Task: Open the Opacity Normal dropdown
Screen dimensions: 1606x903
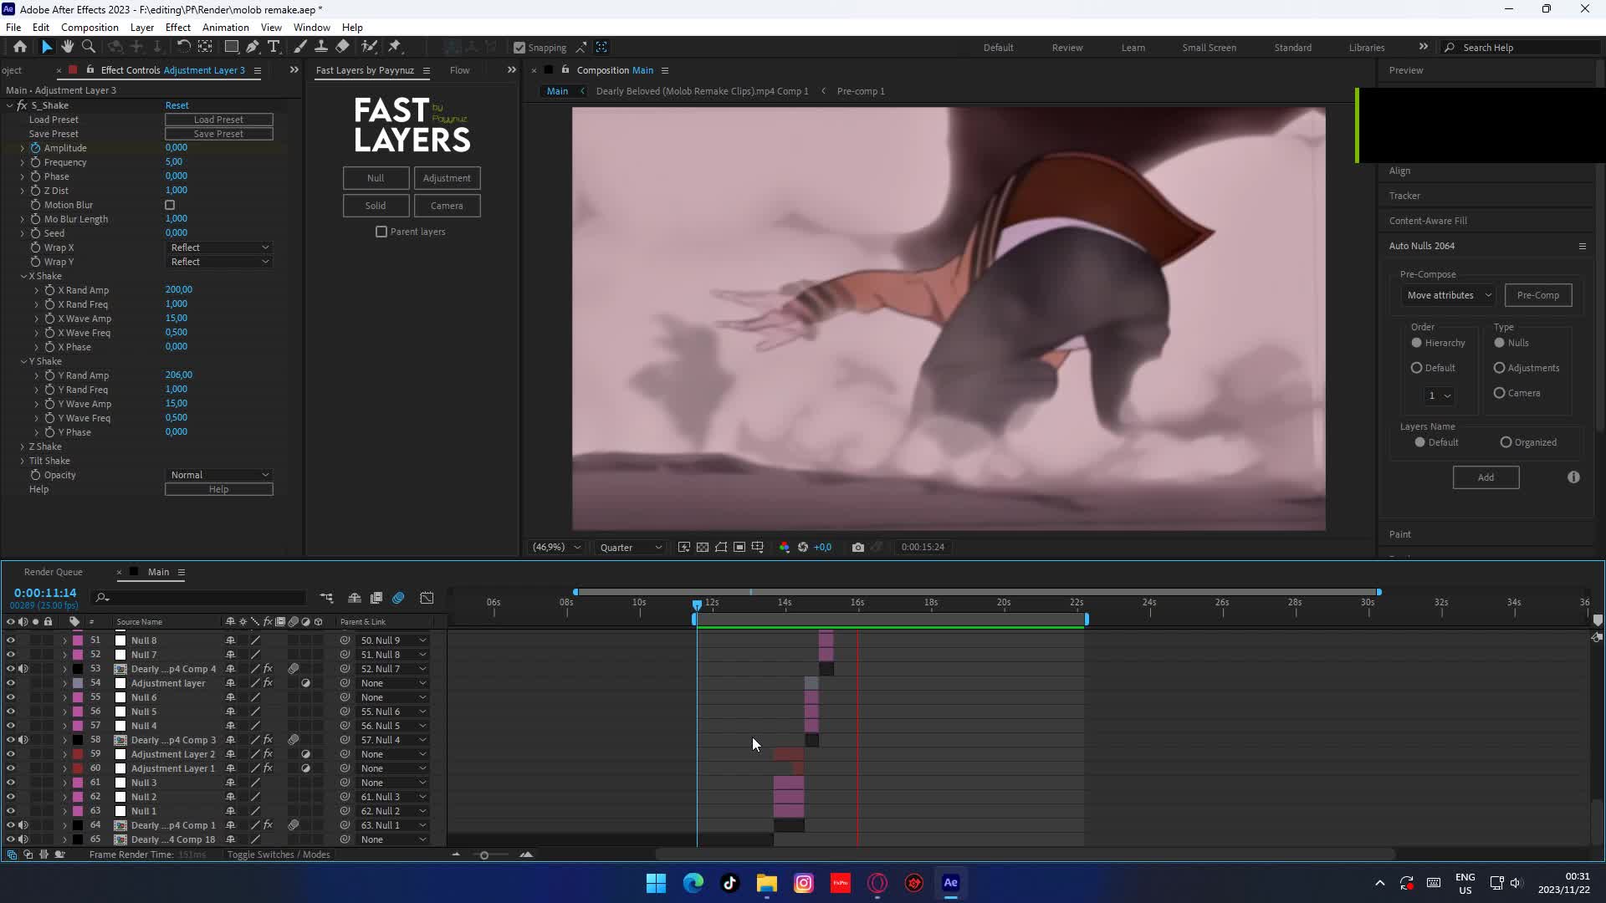Action: pyautogui.click(x=219, y=475)
